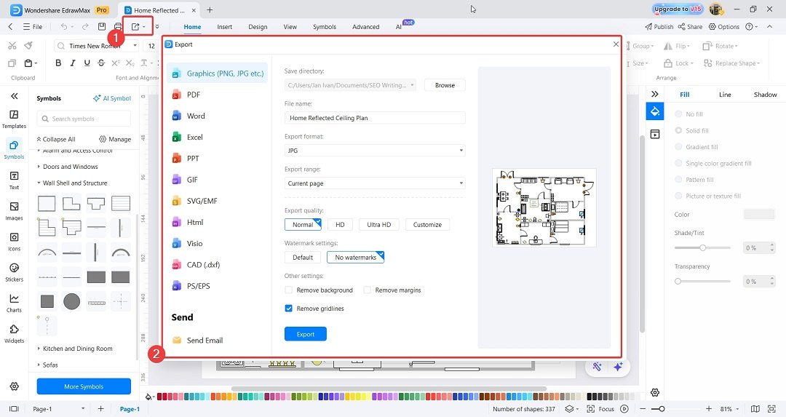
Task: Select the Gradient fill radio option
Action: [x=678, y=147]
